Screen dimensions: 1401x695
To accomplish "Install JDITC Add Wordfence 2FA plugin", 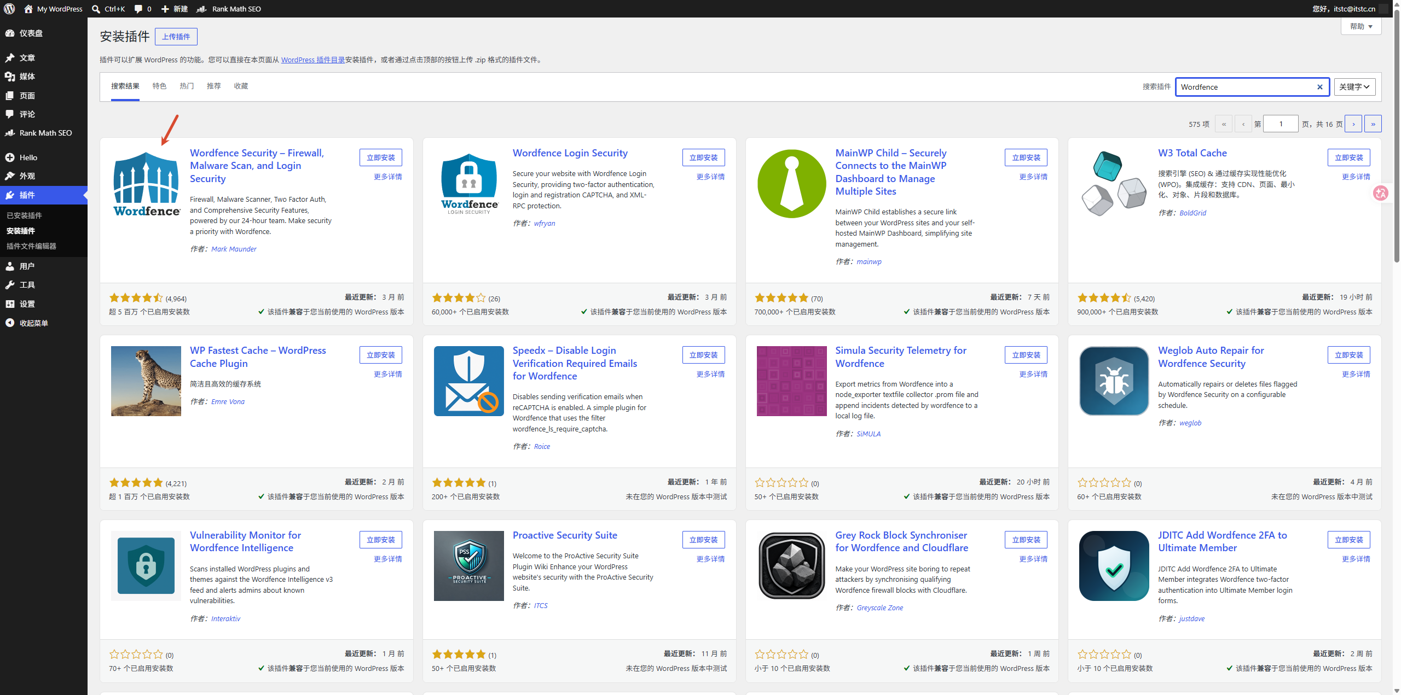I will click(1349, 540).
